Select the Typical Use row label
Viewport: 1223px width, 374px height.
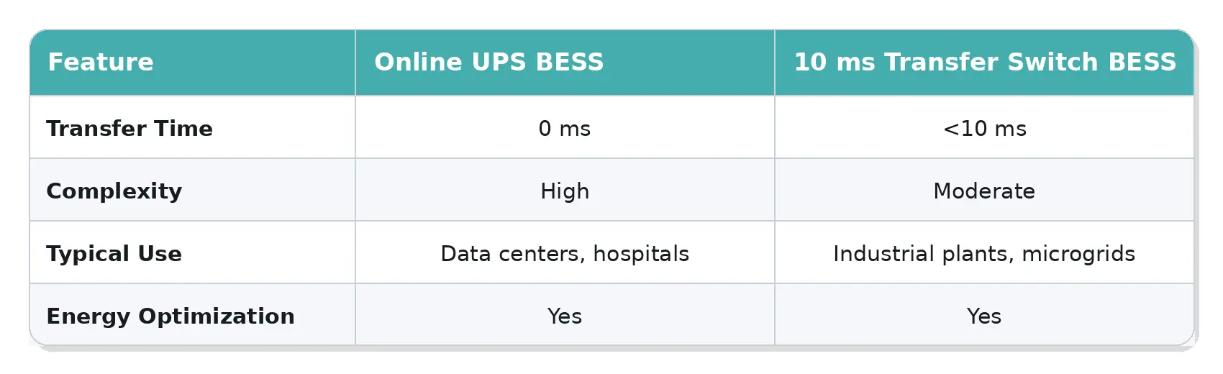pyautogui.click(x=114, y=254)
